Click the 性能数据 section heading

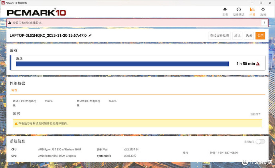17,83
